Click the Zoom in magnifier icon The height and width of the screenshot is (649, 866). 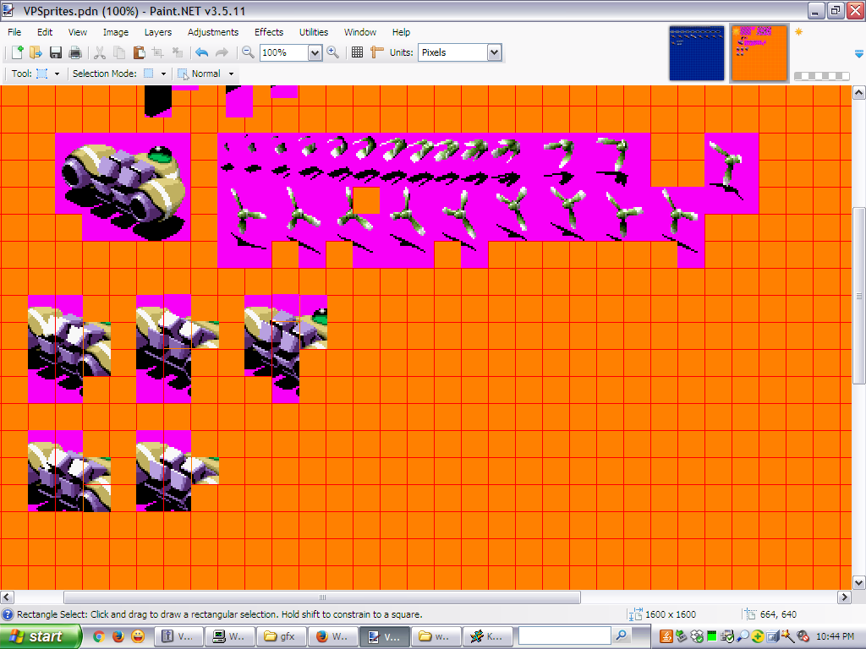[x=332, y=52]
